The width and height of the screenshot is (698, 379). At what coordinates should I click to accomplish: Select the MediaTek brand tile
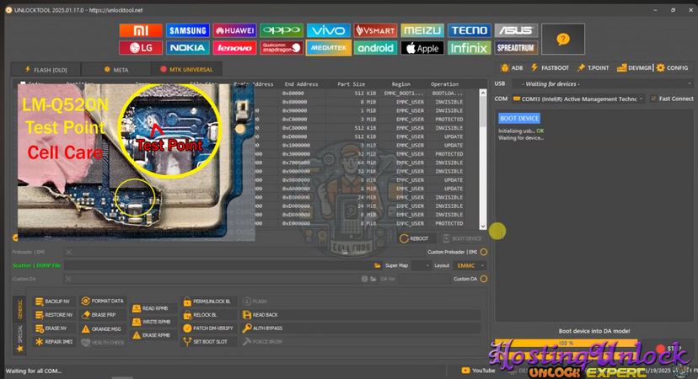click(329, 48)
